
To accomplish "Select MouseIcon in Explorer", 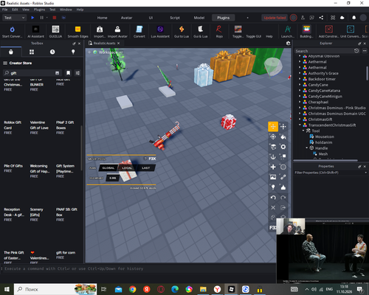I will coord(325,136).
